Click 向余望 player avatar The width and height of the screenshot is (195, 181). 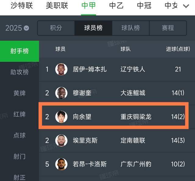(x=61, y=117)
